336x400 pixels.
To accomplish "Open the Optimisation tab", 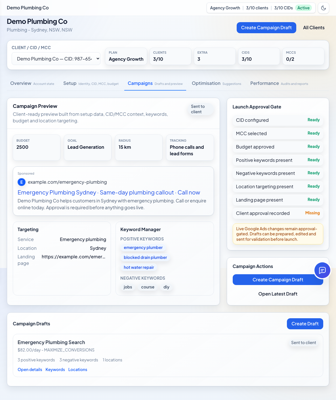I will pos(217,83).
